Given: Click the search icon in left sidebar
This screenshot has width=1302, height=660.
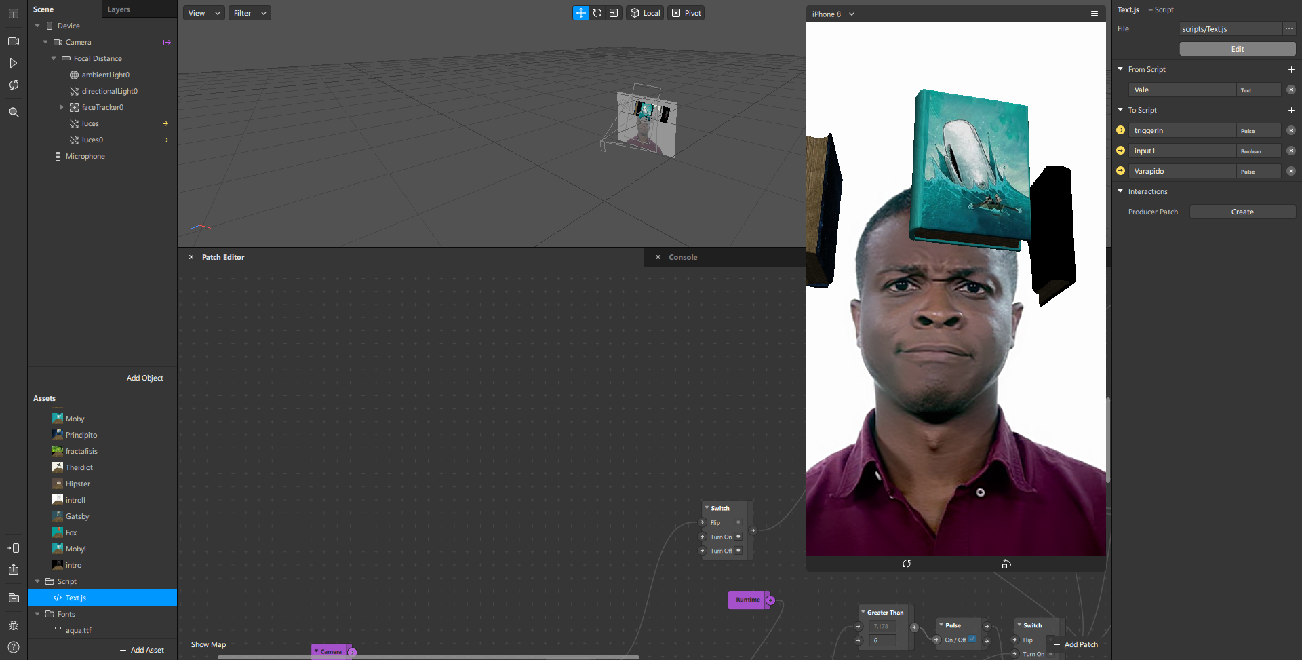Looking at the screenshot, I should tap(14, 113).
